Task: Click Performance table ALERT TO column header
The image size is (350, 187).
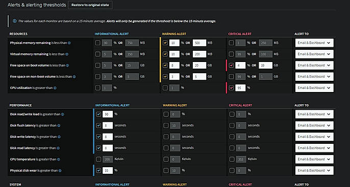Action: 302,105
